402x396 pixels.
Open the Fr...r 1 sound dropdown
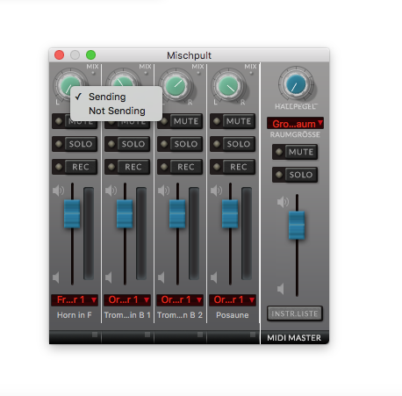(x=75, y=299)
